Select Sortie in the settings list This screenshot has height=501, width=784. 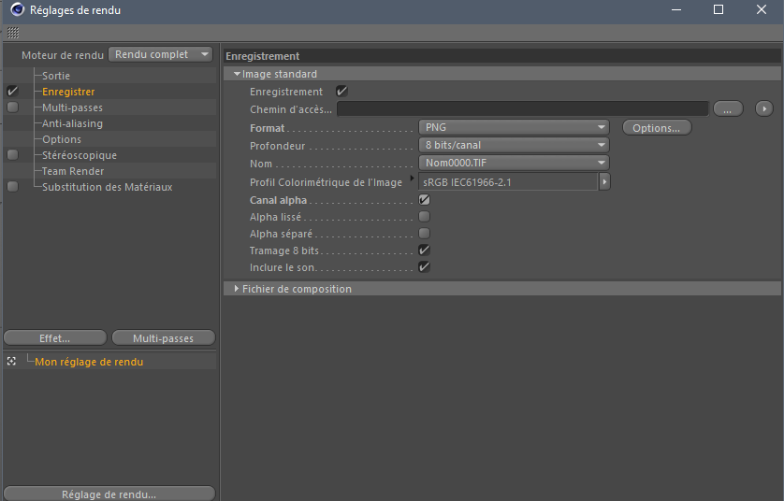[56, 76]
